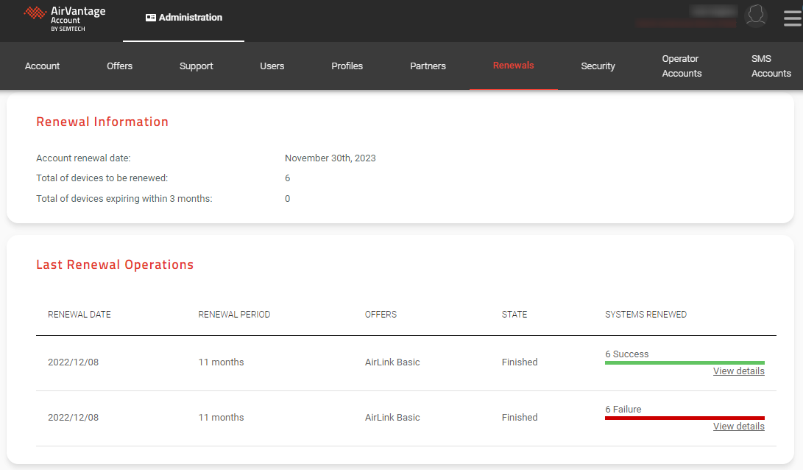Navigate to the Profiles tab

(347, 66)
